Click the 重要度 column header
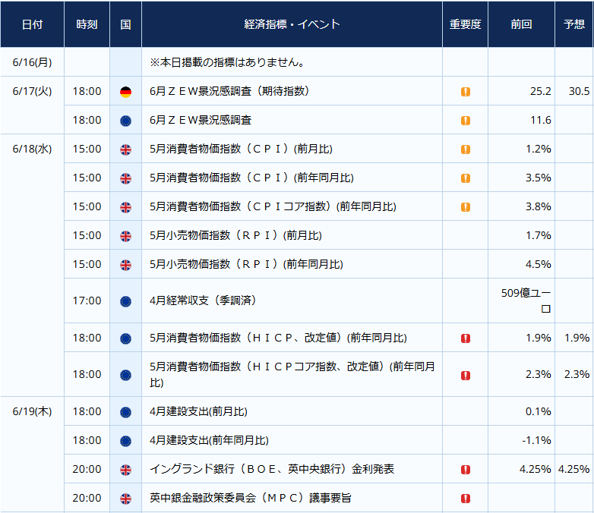Screen dimensions: 594x513 pyautogui.click(x=465, y=24)
